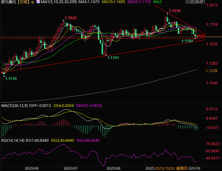This screenshot has width=222, height=171.
Task: Click the 1.1130 low price marker
Action: click(x=11, y=79)
